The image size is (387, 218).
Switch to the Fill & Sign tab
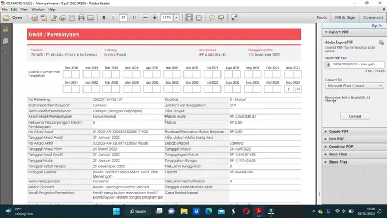point(345,17)
